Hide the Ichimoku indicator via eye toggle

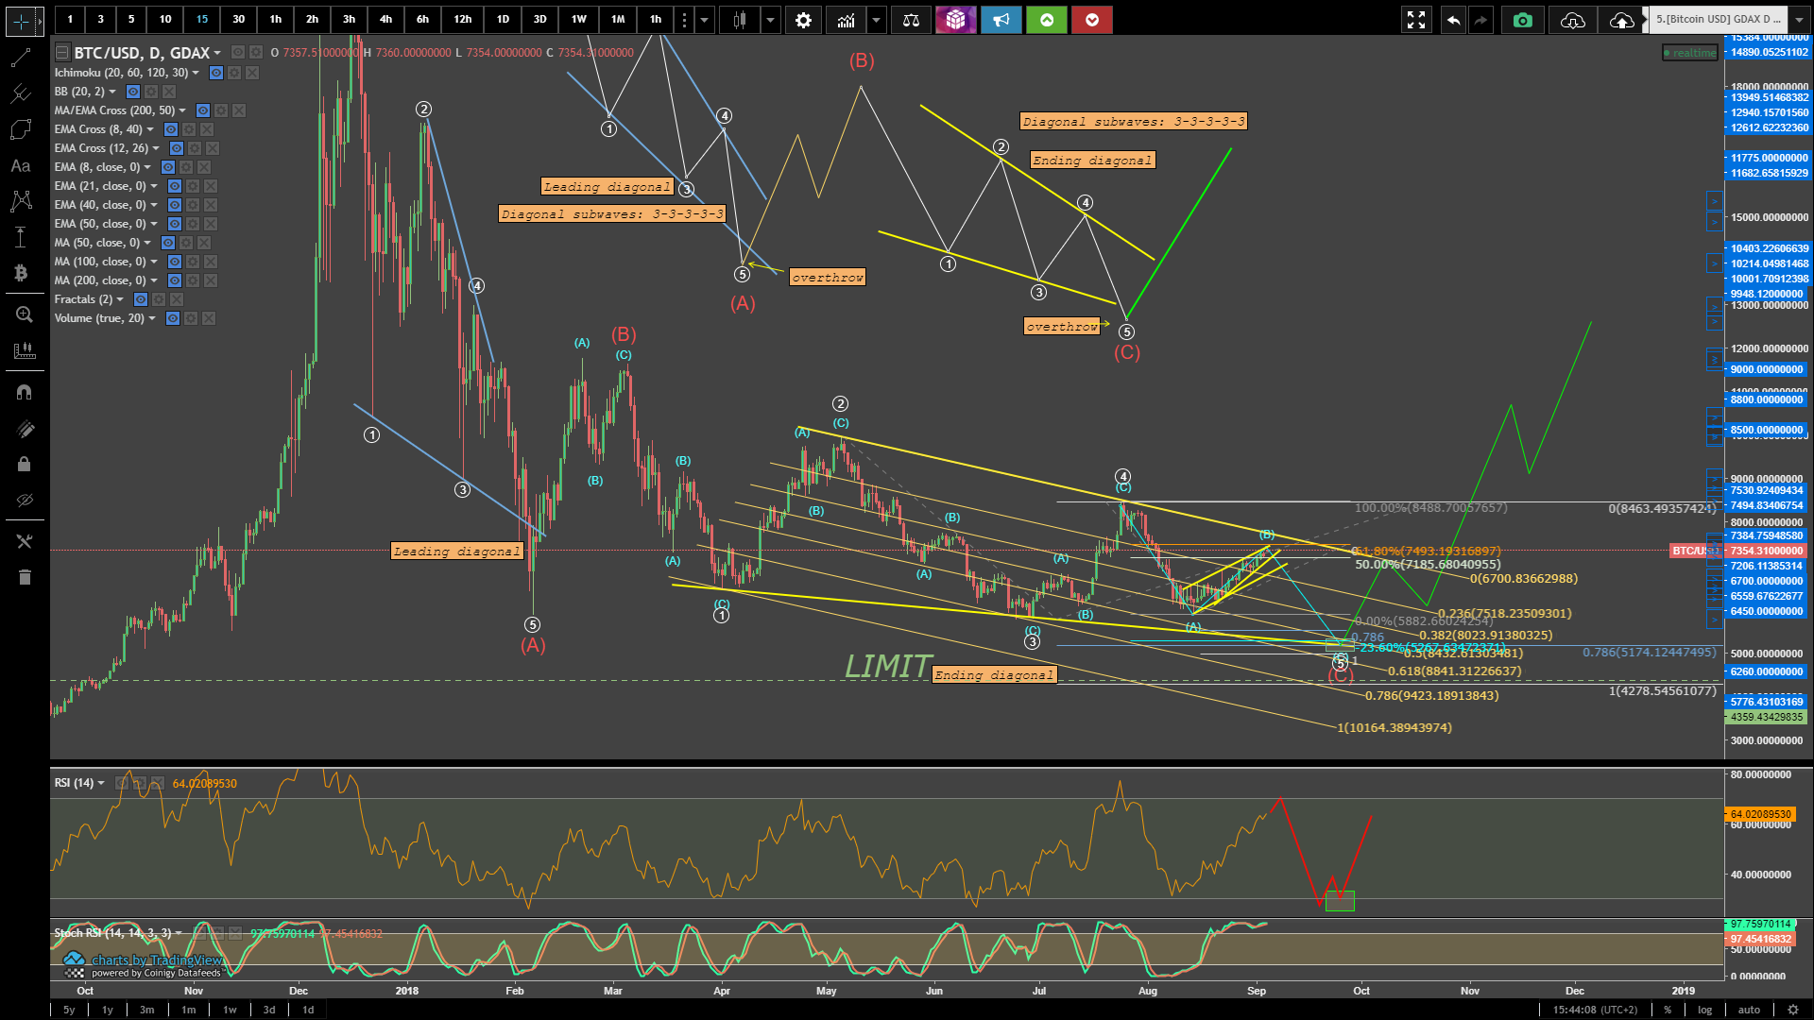[x=216, y=73]
